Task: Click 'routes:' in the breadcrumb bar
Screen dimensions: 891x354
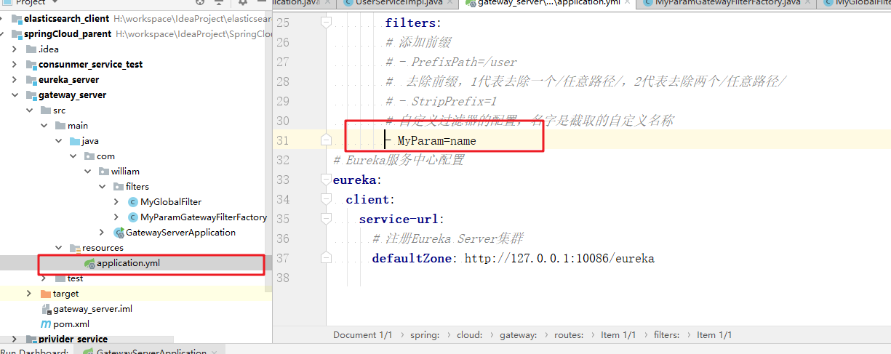Action: [568, 335]
